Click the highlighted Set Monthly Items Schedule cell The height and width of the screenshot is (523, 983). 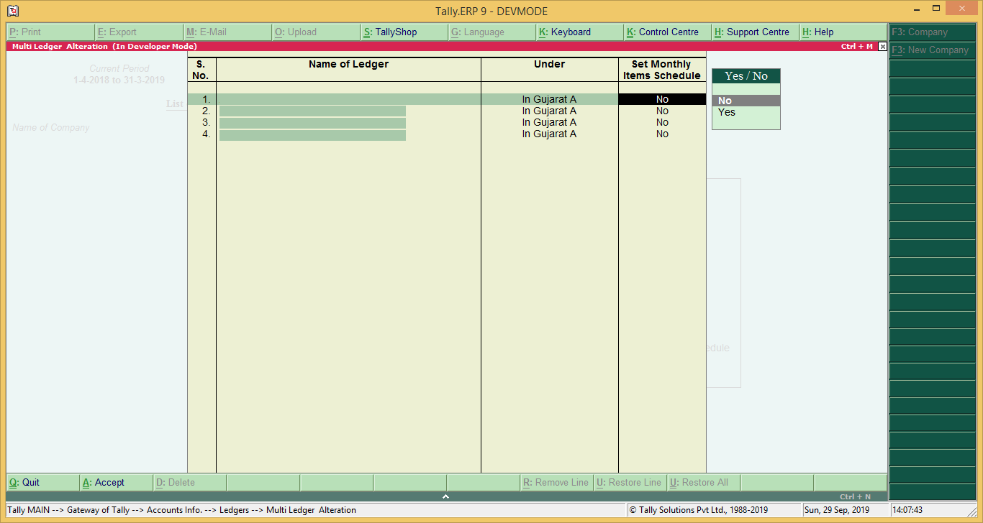pyautogui.click(x=661, y=98)
